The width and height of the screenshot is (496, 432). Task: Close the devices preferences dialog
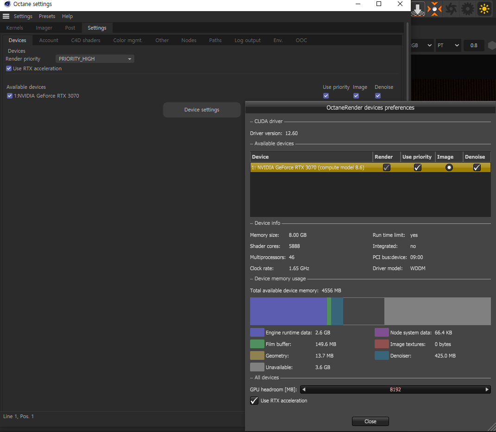[370, 421]
